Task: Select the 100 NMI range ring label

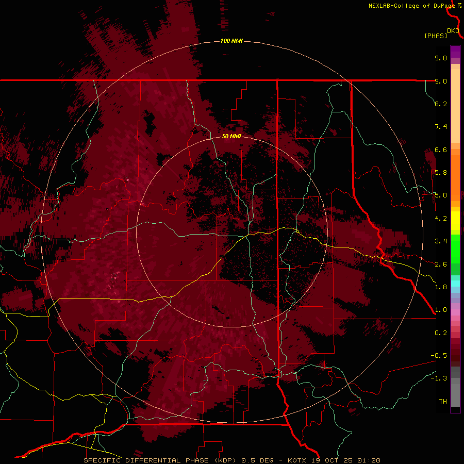Action: tap(231, 41)
